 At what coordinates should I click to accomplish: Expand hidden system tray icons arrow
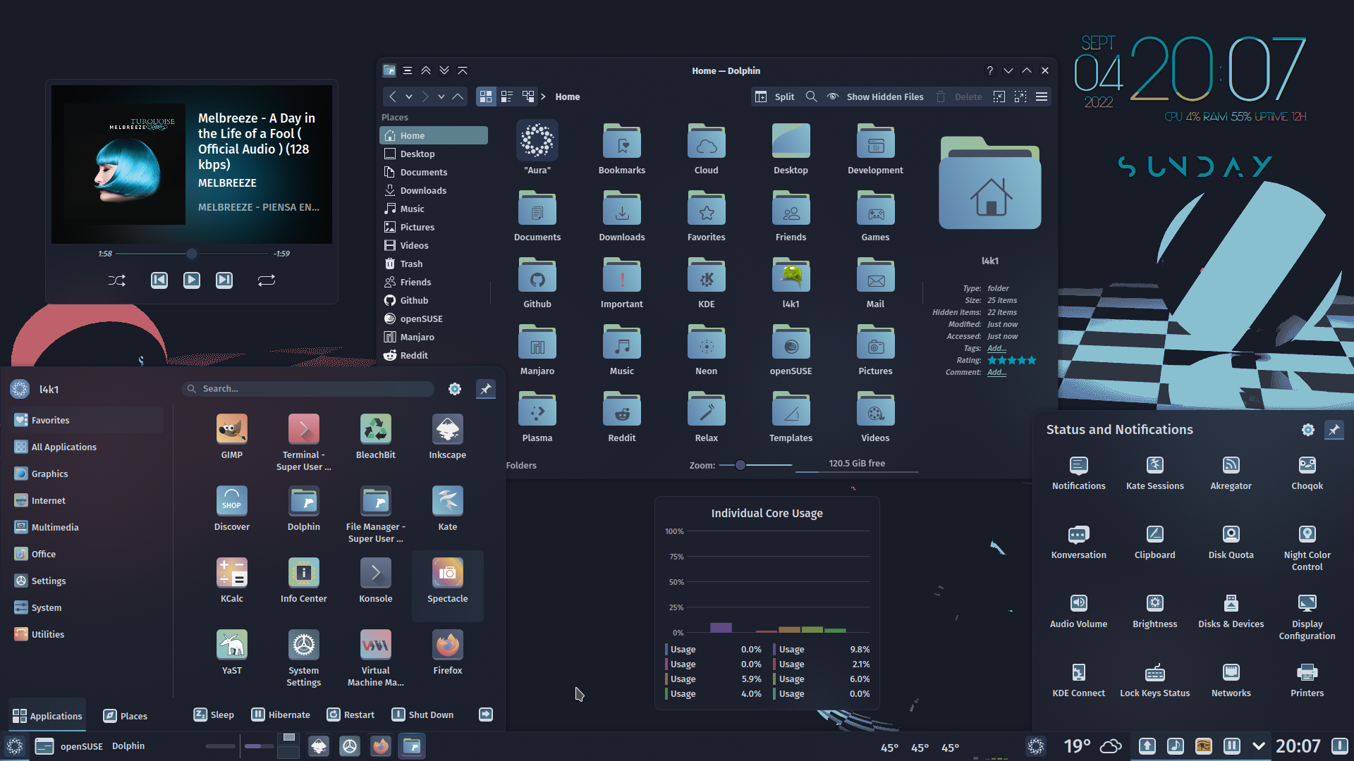1259,745
